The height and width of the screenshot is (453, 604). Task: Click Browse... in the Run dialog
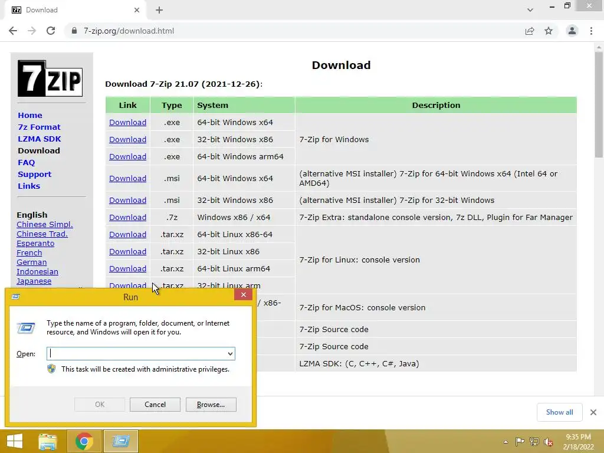point(211,405)
